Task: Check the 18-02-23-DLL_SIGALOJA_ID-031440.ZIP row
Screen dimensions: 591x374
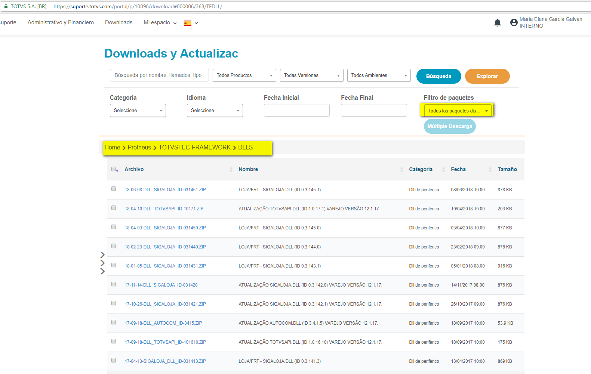Action: tap(114, 246)
